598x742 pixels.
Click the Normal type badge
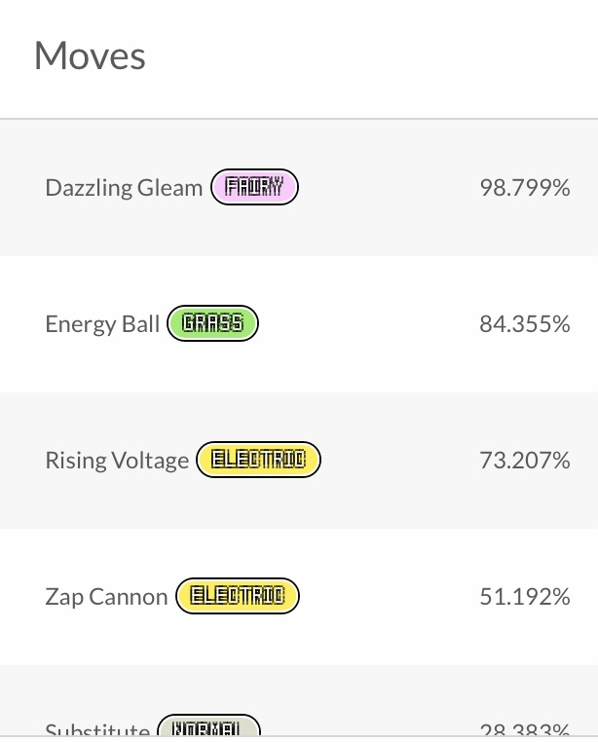[x=208, y=727]
